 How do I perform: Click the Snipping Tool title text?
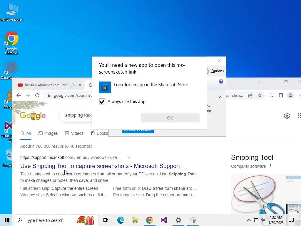coord(252,157)
